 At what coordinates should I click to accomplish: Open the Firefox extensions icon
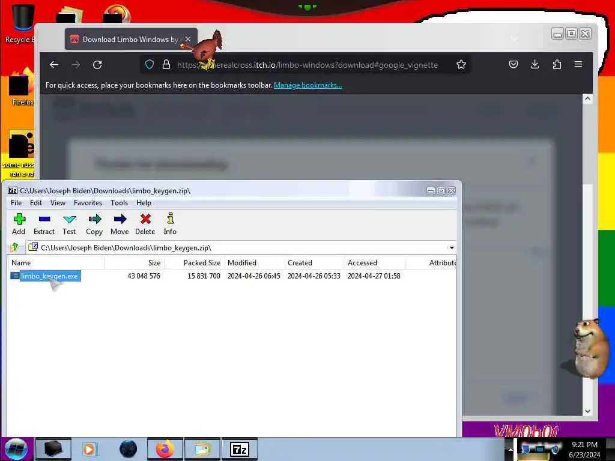(557, 64)
